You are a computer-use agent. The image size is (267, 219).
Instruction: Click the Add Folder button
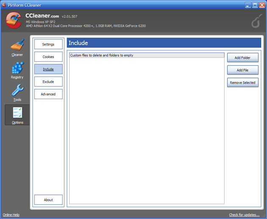coord(243,58)
